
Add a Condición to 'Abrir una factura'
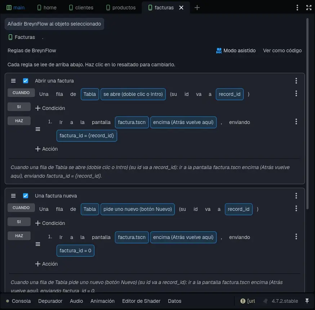tap(50, 108)
